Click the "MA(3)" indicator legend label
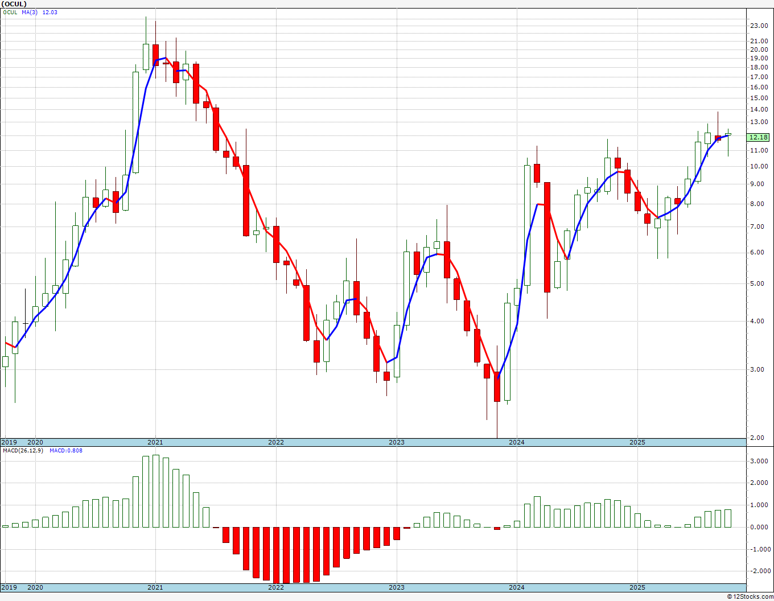This screenshot has height=601, width=774. pyautogui.click(x=30, y=12)
